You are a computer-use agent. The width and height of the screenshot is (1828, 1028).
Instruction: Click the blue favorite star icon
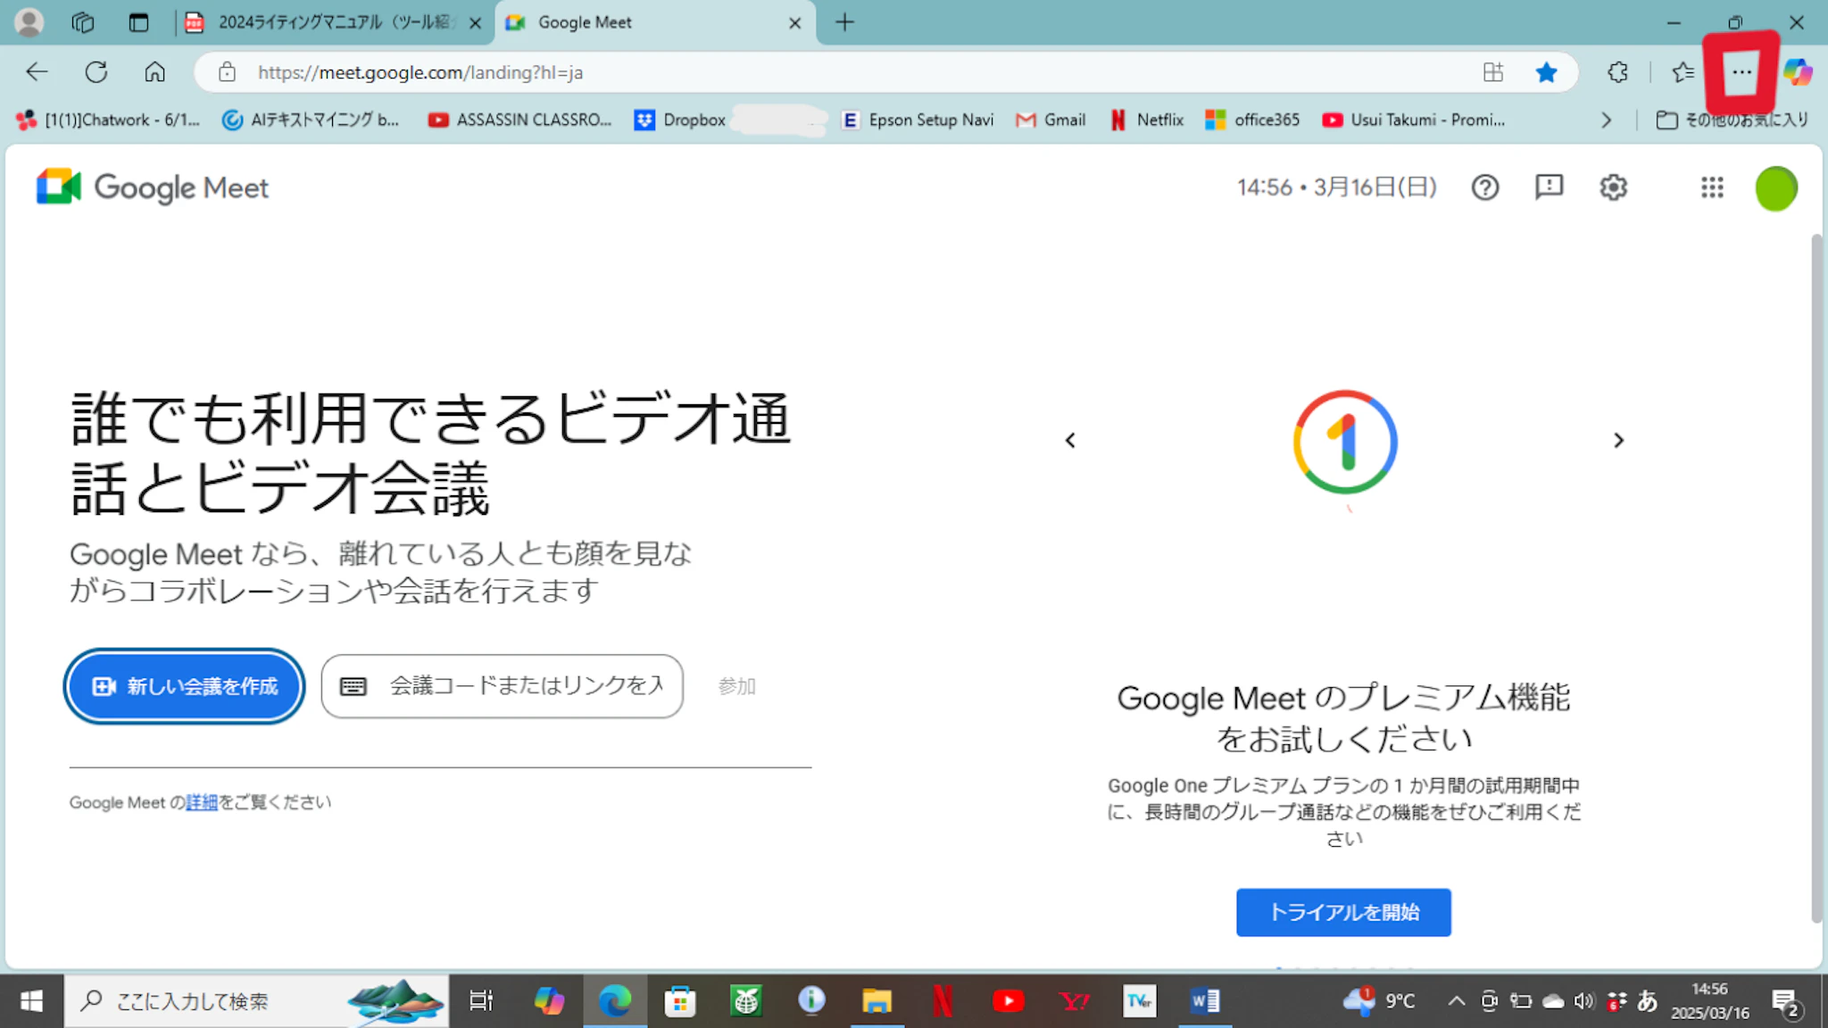pyautogui.click(x=1547, y=72)
